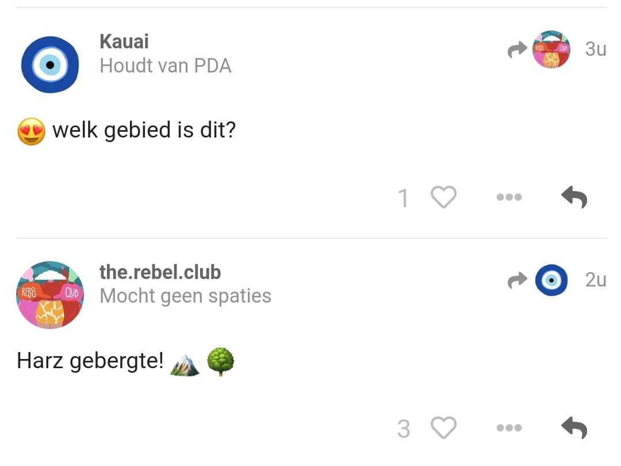
Task: Like Kauai's comment with the heart
Action: coord(443,197)
